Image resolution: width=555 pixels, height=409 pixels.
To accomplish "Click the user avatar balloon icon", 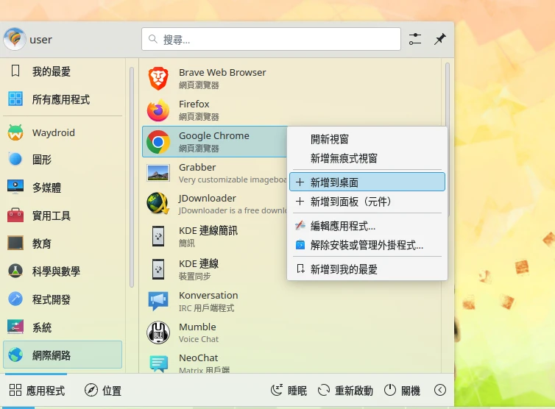I will click(x=15, y=39).
